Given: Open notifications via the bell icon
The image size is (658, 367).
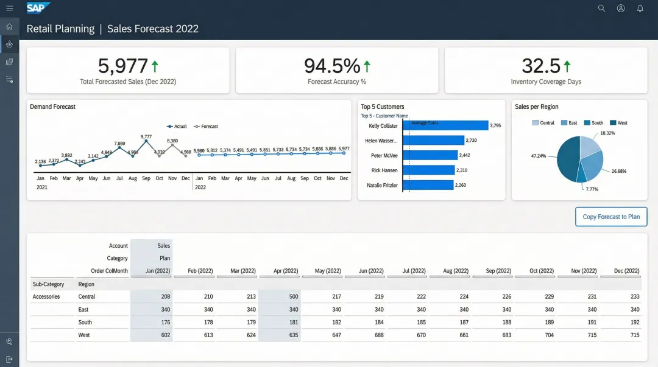Looking at the screenshot, I should (x=640, y=9).
